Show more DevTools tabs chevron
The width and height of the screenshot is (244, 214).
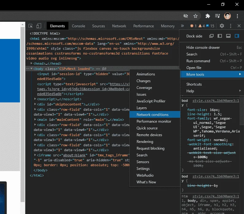tap(182, 26)
